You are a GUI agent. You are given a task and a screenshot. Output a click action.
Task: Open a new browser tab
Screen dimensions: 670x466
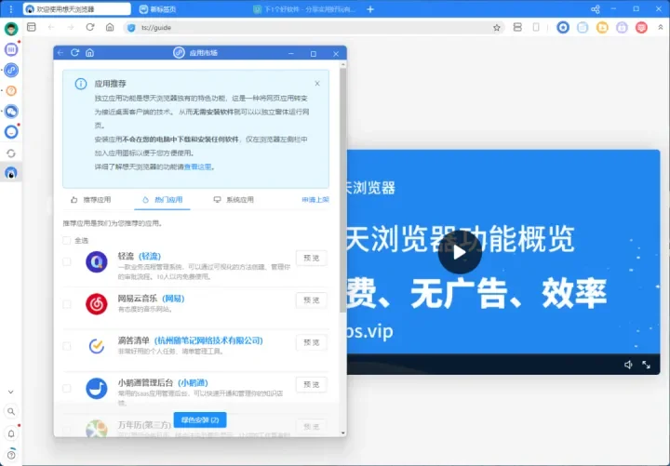(370, 9)
